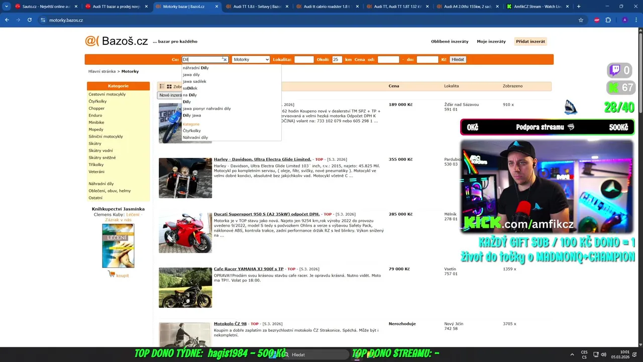The width and height of the screenshot is (643, 362).
Task: Go to Hlavní stránka breadcrumb
Action: [x=102, y=71]
